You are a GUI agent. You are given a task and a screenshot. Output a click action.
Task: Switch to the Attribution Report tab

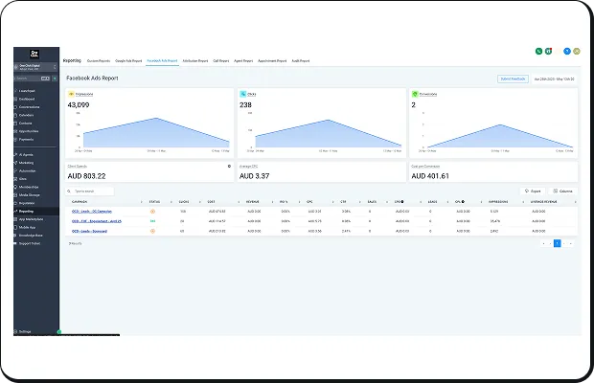tap(195, 60)
